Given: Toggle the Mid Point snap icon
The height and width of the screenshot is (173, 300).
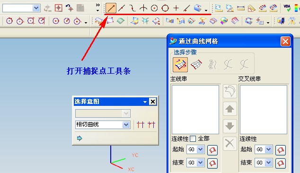Looking at the screenshot, I should [122, 8].
